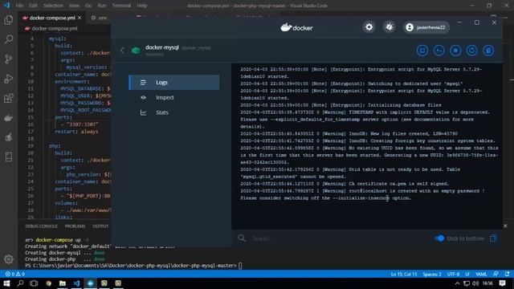Change YAML language mode
The height and width of the screenshot is (289, 514).
click(481, 274)
